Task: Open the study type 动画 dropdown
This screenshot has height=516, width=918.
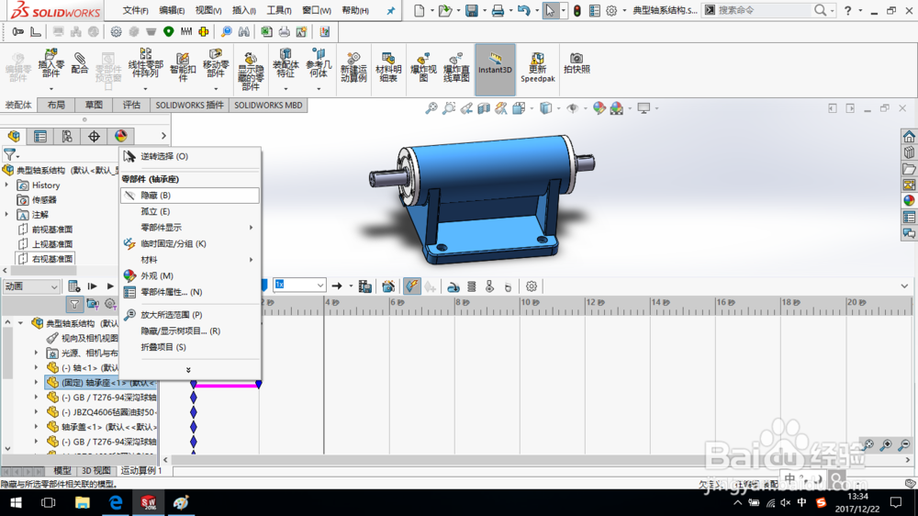Action: click(x=31, y=286)
